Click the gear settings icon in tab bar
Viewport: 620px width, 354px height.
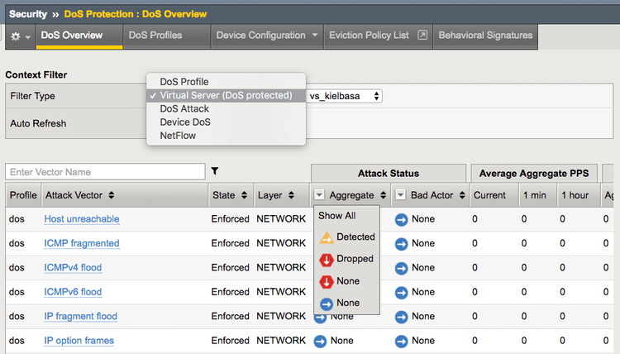[15, 36]
